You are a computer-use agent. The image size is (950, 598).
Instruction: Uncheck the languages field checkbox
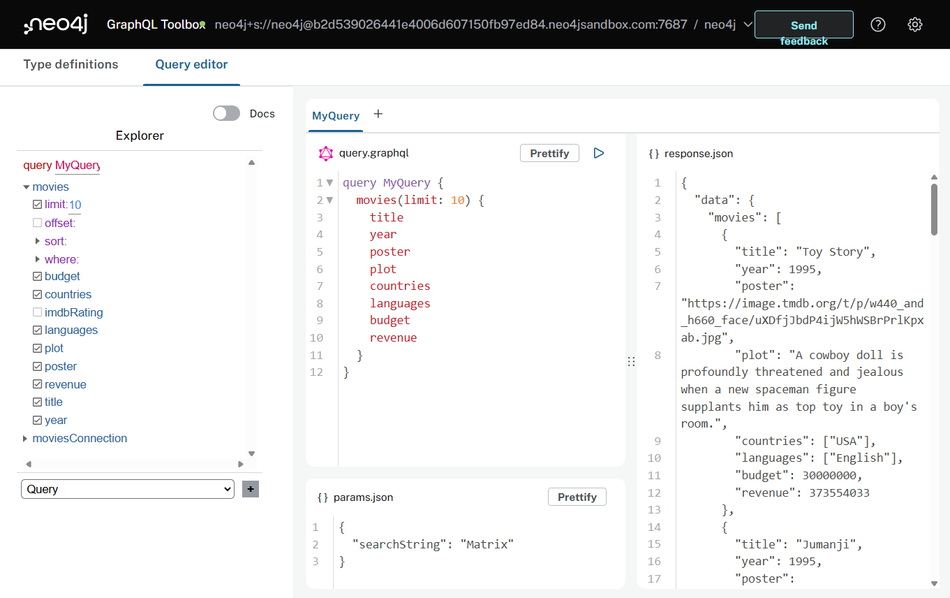pyautogui.click(x=38, y=330)
